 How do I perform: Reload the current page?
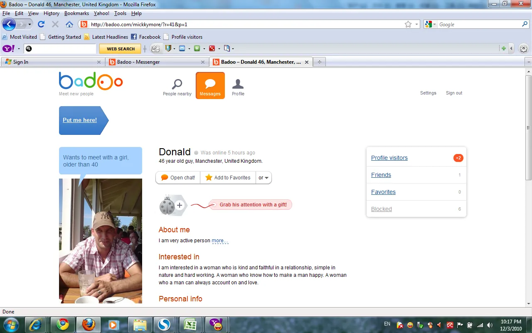coord(41,24)
